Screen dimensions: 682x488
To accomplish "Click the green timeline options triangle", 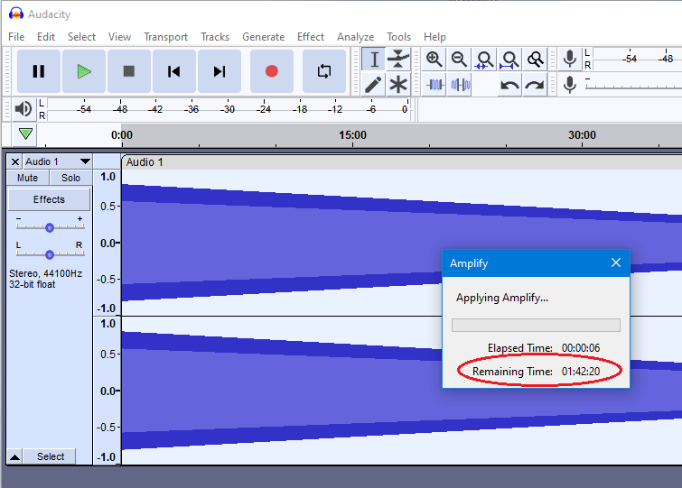I will tap(25, 134).
